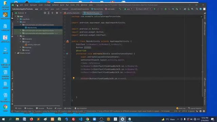This screenshot has height=122, width=217.
Task: Open the App Inspection tool window
Action: (x=81, y=108)
